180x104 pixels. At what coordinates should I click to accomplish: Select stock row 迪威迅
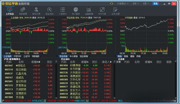coord(29,77)
